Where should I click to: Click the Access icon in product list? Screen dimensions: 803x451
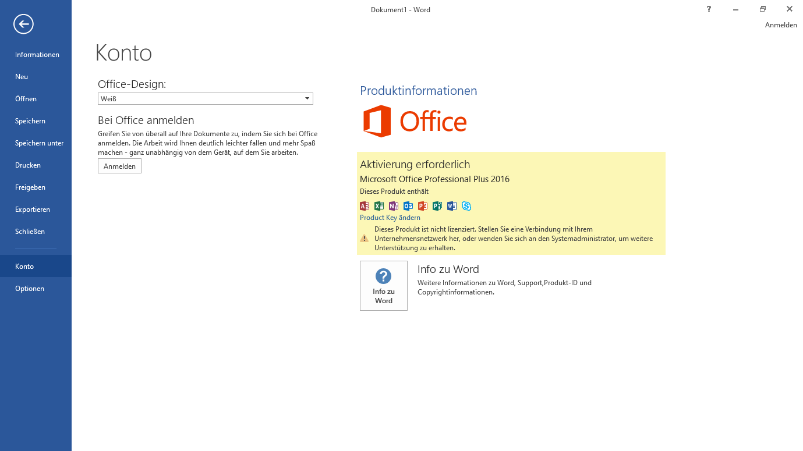pos(365,206)
